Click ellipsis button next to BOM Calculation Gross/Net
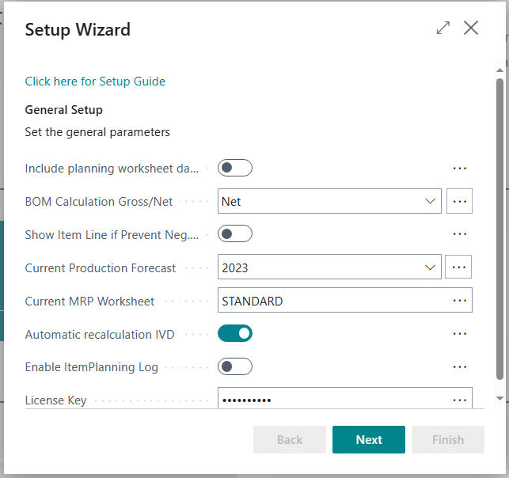 tap(459, 201)
